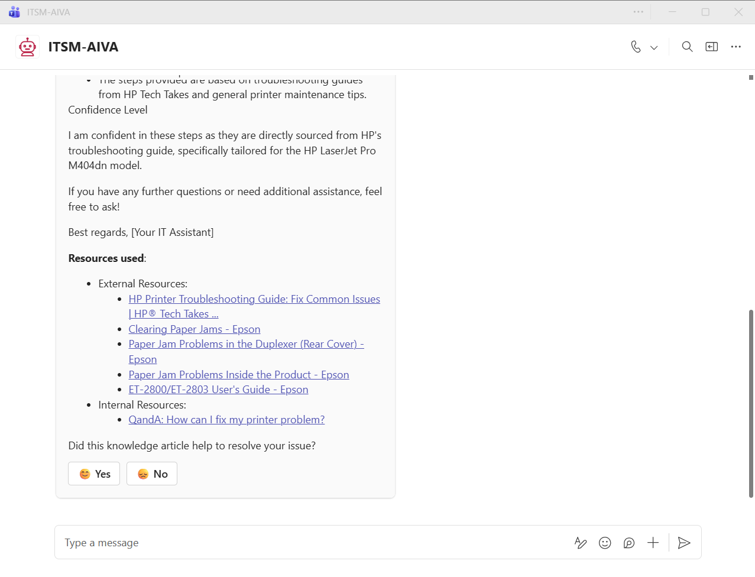Open the Clearing Paper Jams - Epson link
This screenshot has height=577, width=755.
[x=195, y=329]
